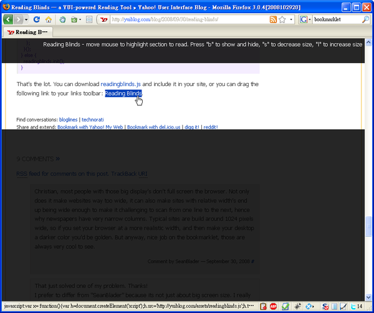The height and width of the screenshot is (313, 374).
Task: Click the scrollbar up arrow
Action: 368,42
